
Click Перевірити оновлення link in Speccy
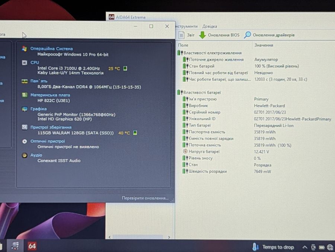point(145,198)
